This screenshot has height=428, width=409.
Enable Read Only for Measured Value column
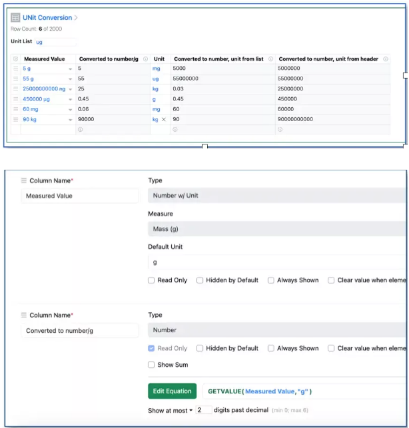(x=152, y=280)
